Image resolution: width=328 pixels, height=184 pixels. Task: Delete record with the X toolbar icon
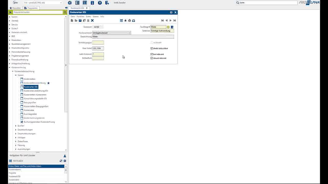pos(92,20)
